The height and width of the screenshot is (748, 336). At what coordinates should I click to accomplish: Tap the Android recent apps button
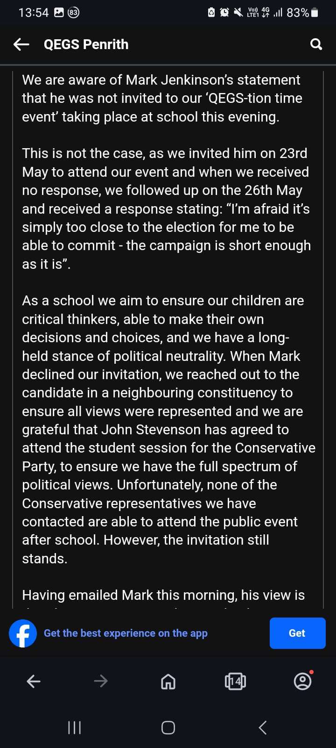point(75,727)
